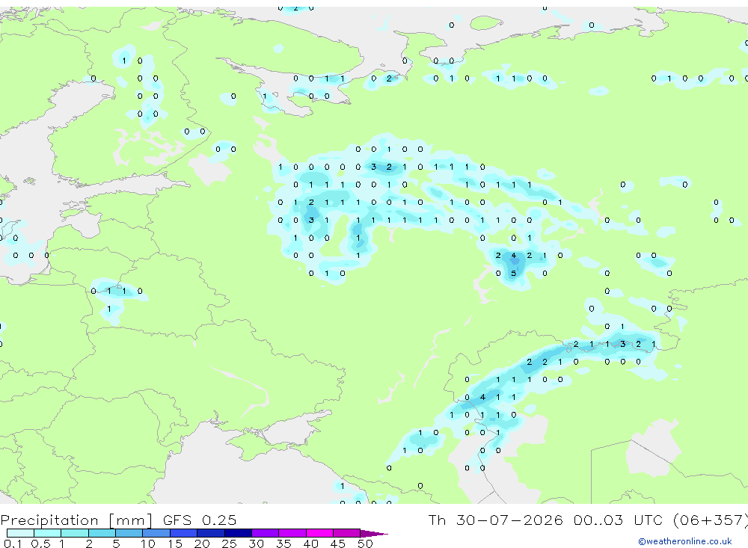748x548 pixels.
Task: Click the '50' legend label
Action: (365, 544)
